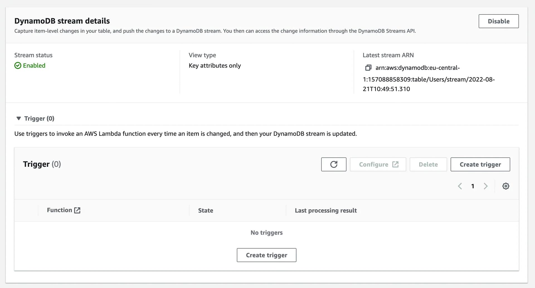
Task: Go to previous page of triggers
Action: 460,186
